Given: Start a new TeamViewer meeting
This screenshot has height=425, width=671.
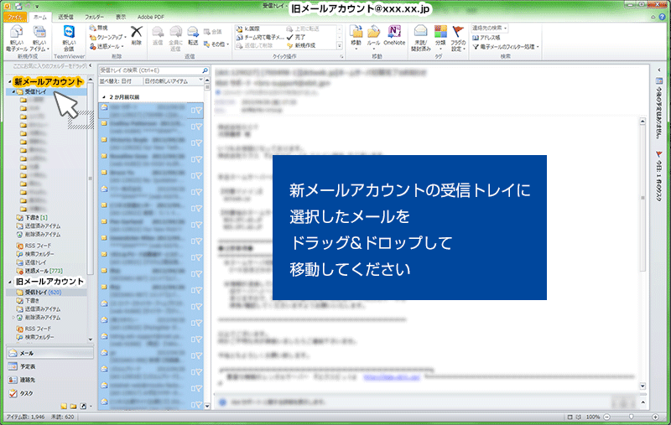Looking at the screenshot, I should (69, 39).
